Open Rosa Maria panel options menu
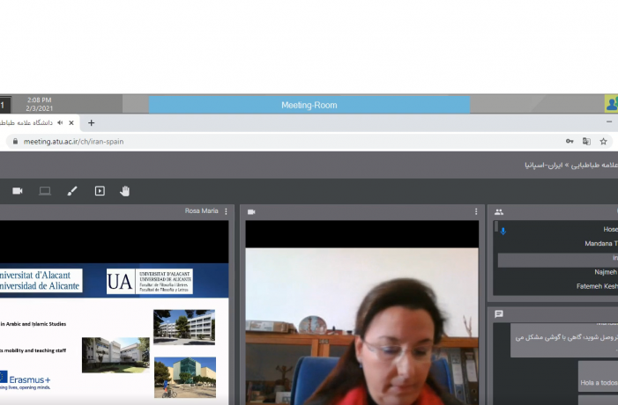The height and width of the screenshot is (405, 618). (226, 211)
